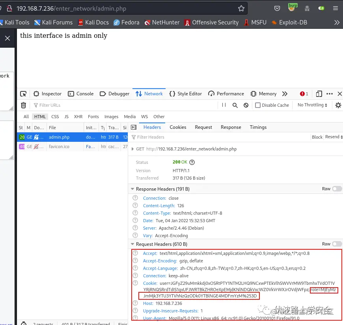This screenshot has height=325, width=343.
Task: Open the Firefox hamburger menu
Action: click(336, 8)
